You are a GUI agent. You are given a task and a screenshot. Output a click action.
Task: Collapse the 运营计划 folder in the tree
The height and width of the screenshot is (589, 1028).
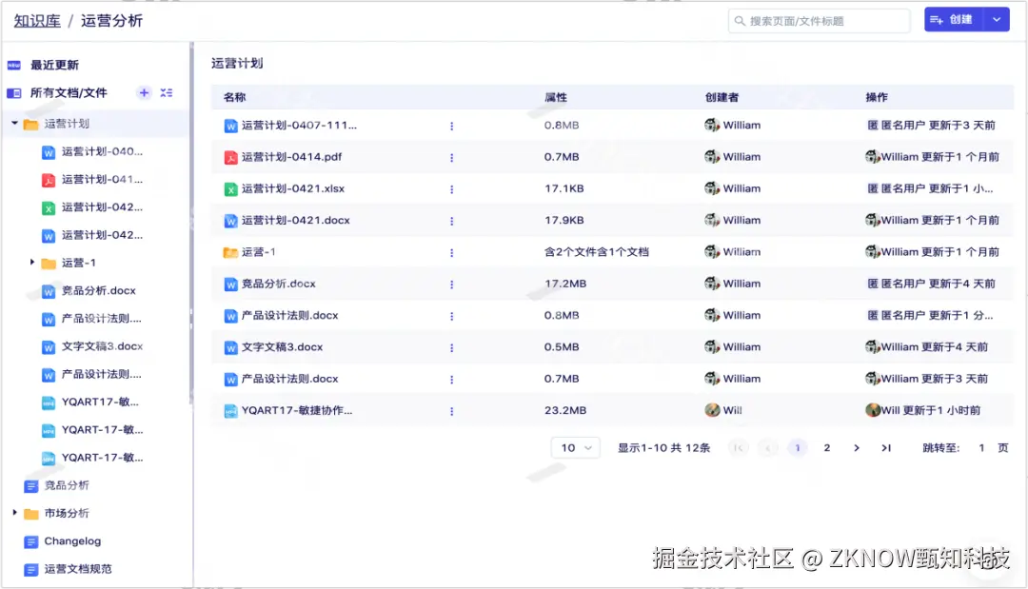tap(14, 123)
